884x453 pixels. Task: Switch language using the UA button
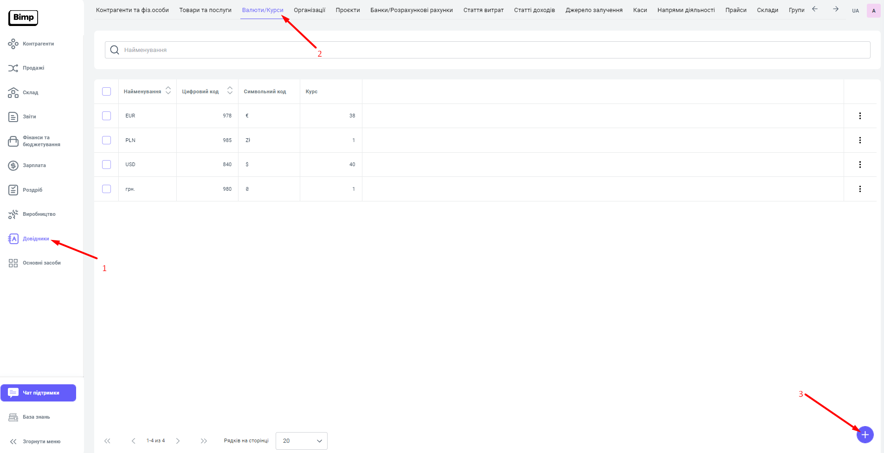855,11
